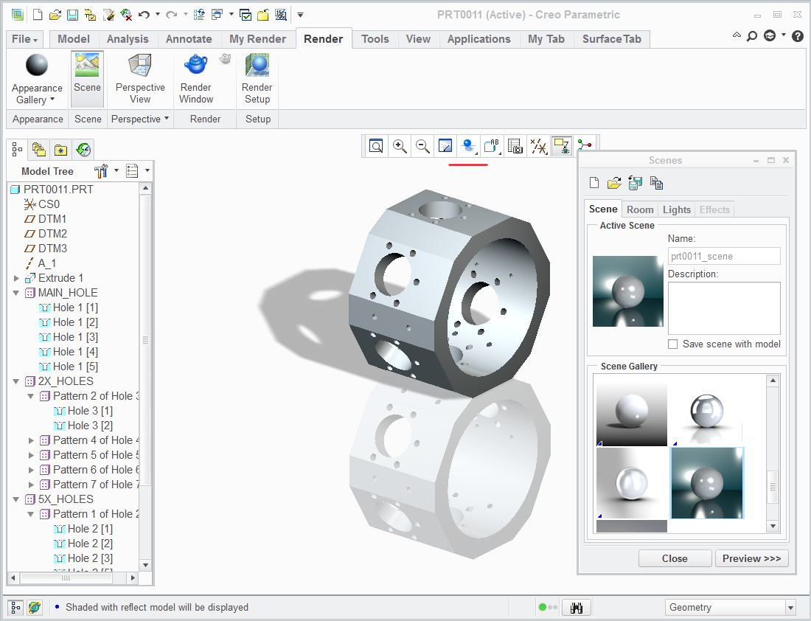Open a scene file in Scenes dialog

(614, 183)
